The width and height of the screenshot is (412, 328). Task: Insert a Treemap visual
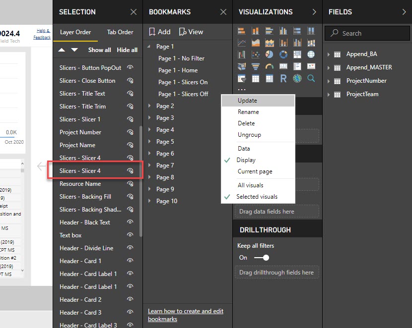[297, 55]
